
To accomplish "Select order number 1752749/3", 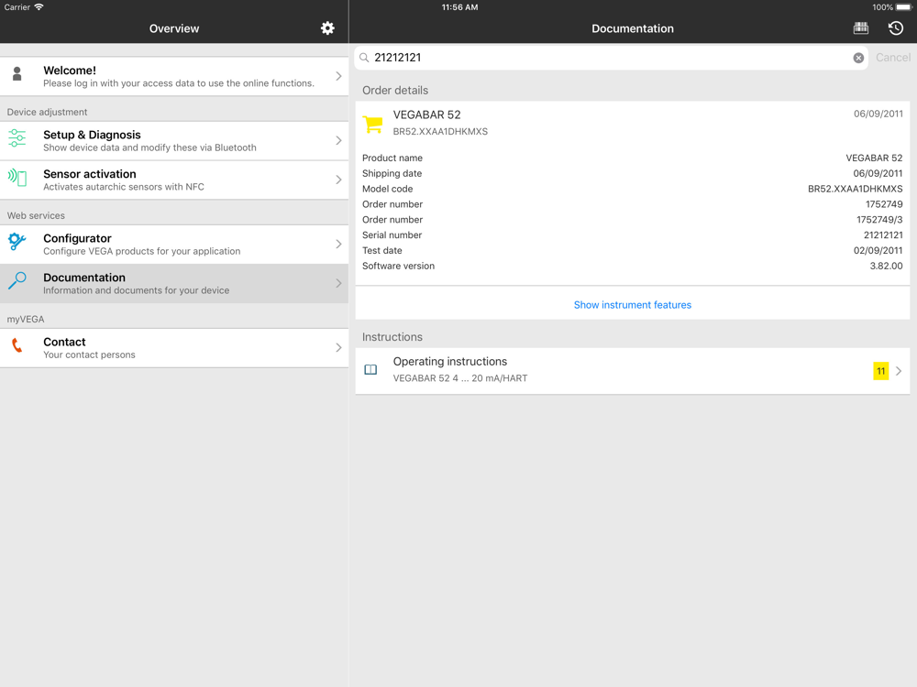I will point(879,220).
